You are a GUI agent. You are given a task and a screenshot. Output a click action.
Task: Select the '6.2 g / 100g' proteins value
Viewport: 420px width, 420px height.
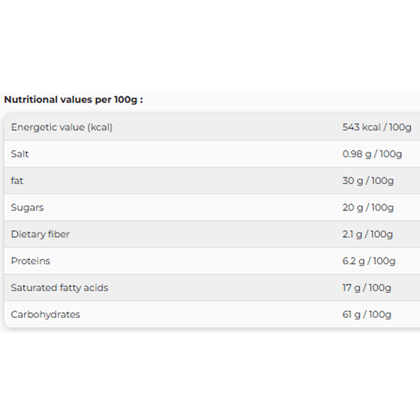point(369,261)
